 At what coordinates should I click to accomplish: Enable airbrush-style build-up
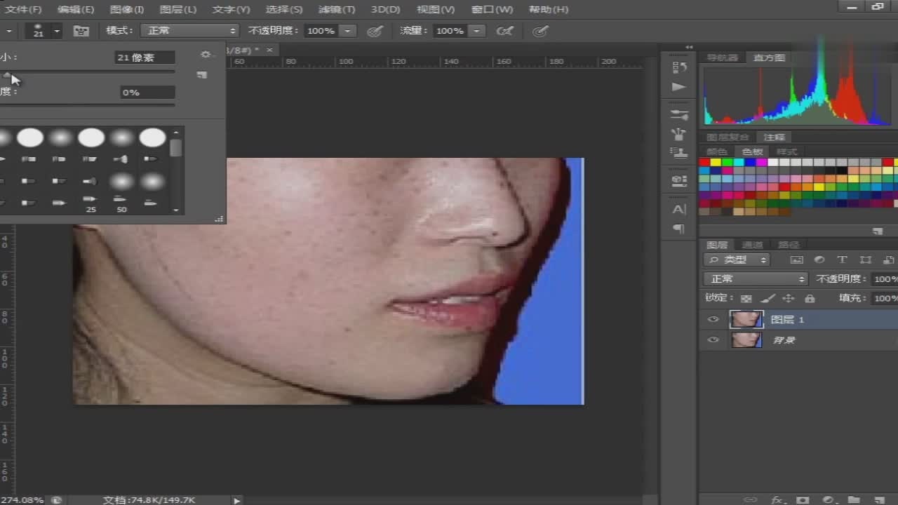pyautogui.click(x=504, y=31)
